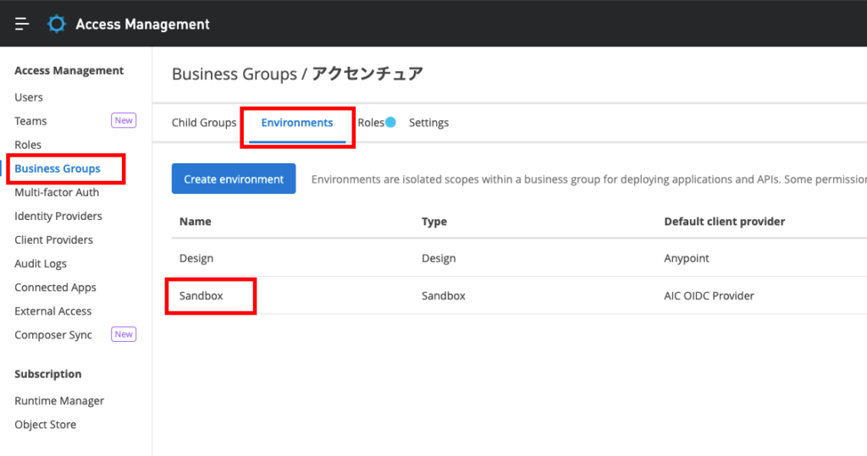This screenshot has width=867, height=456.
Task: Open Connected Apps in sidebar
Action: coord(55,287)
